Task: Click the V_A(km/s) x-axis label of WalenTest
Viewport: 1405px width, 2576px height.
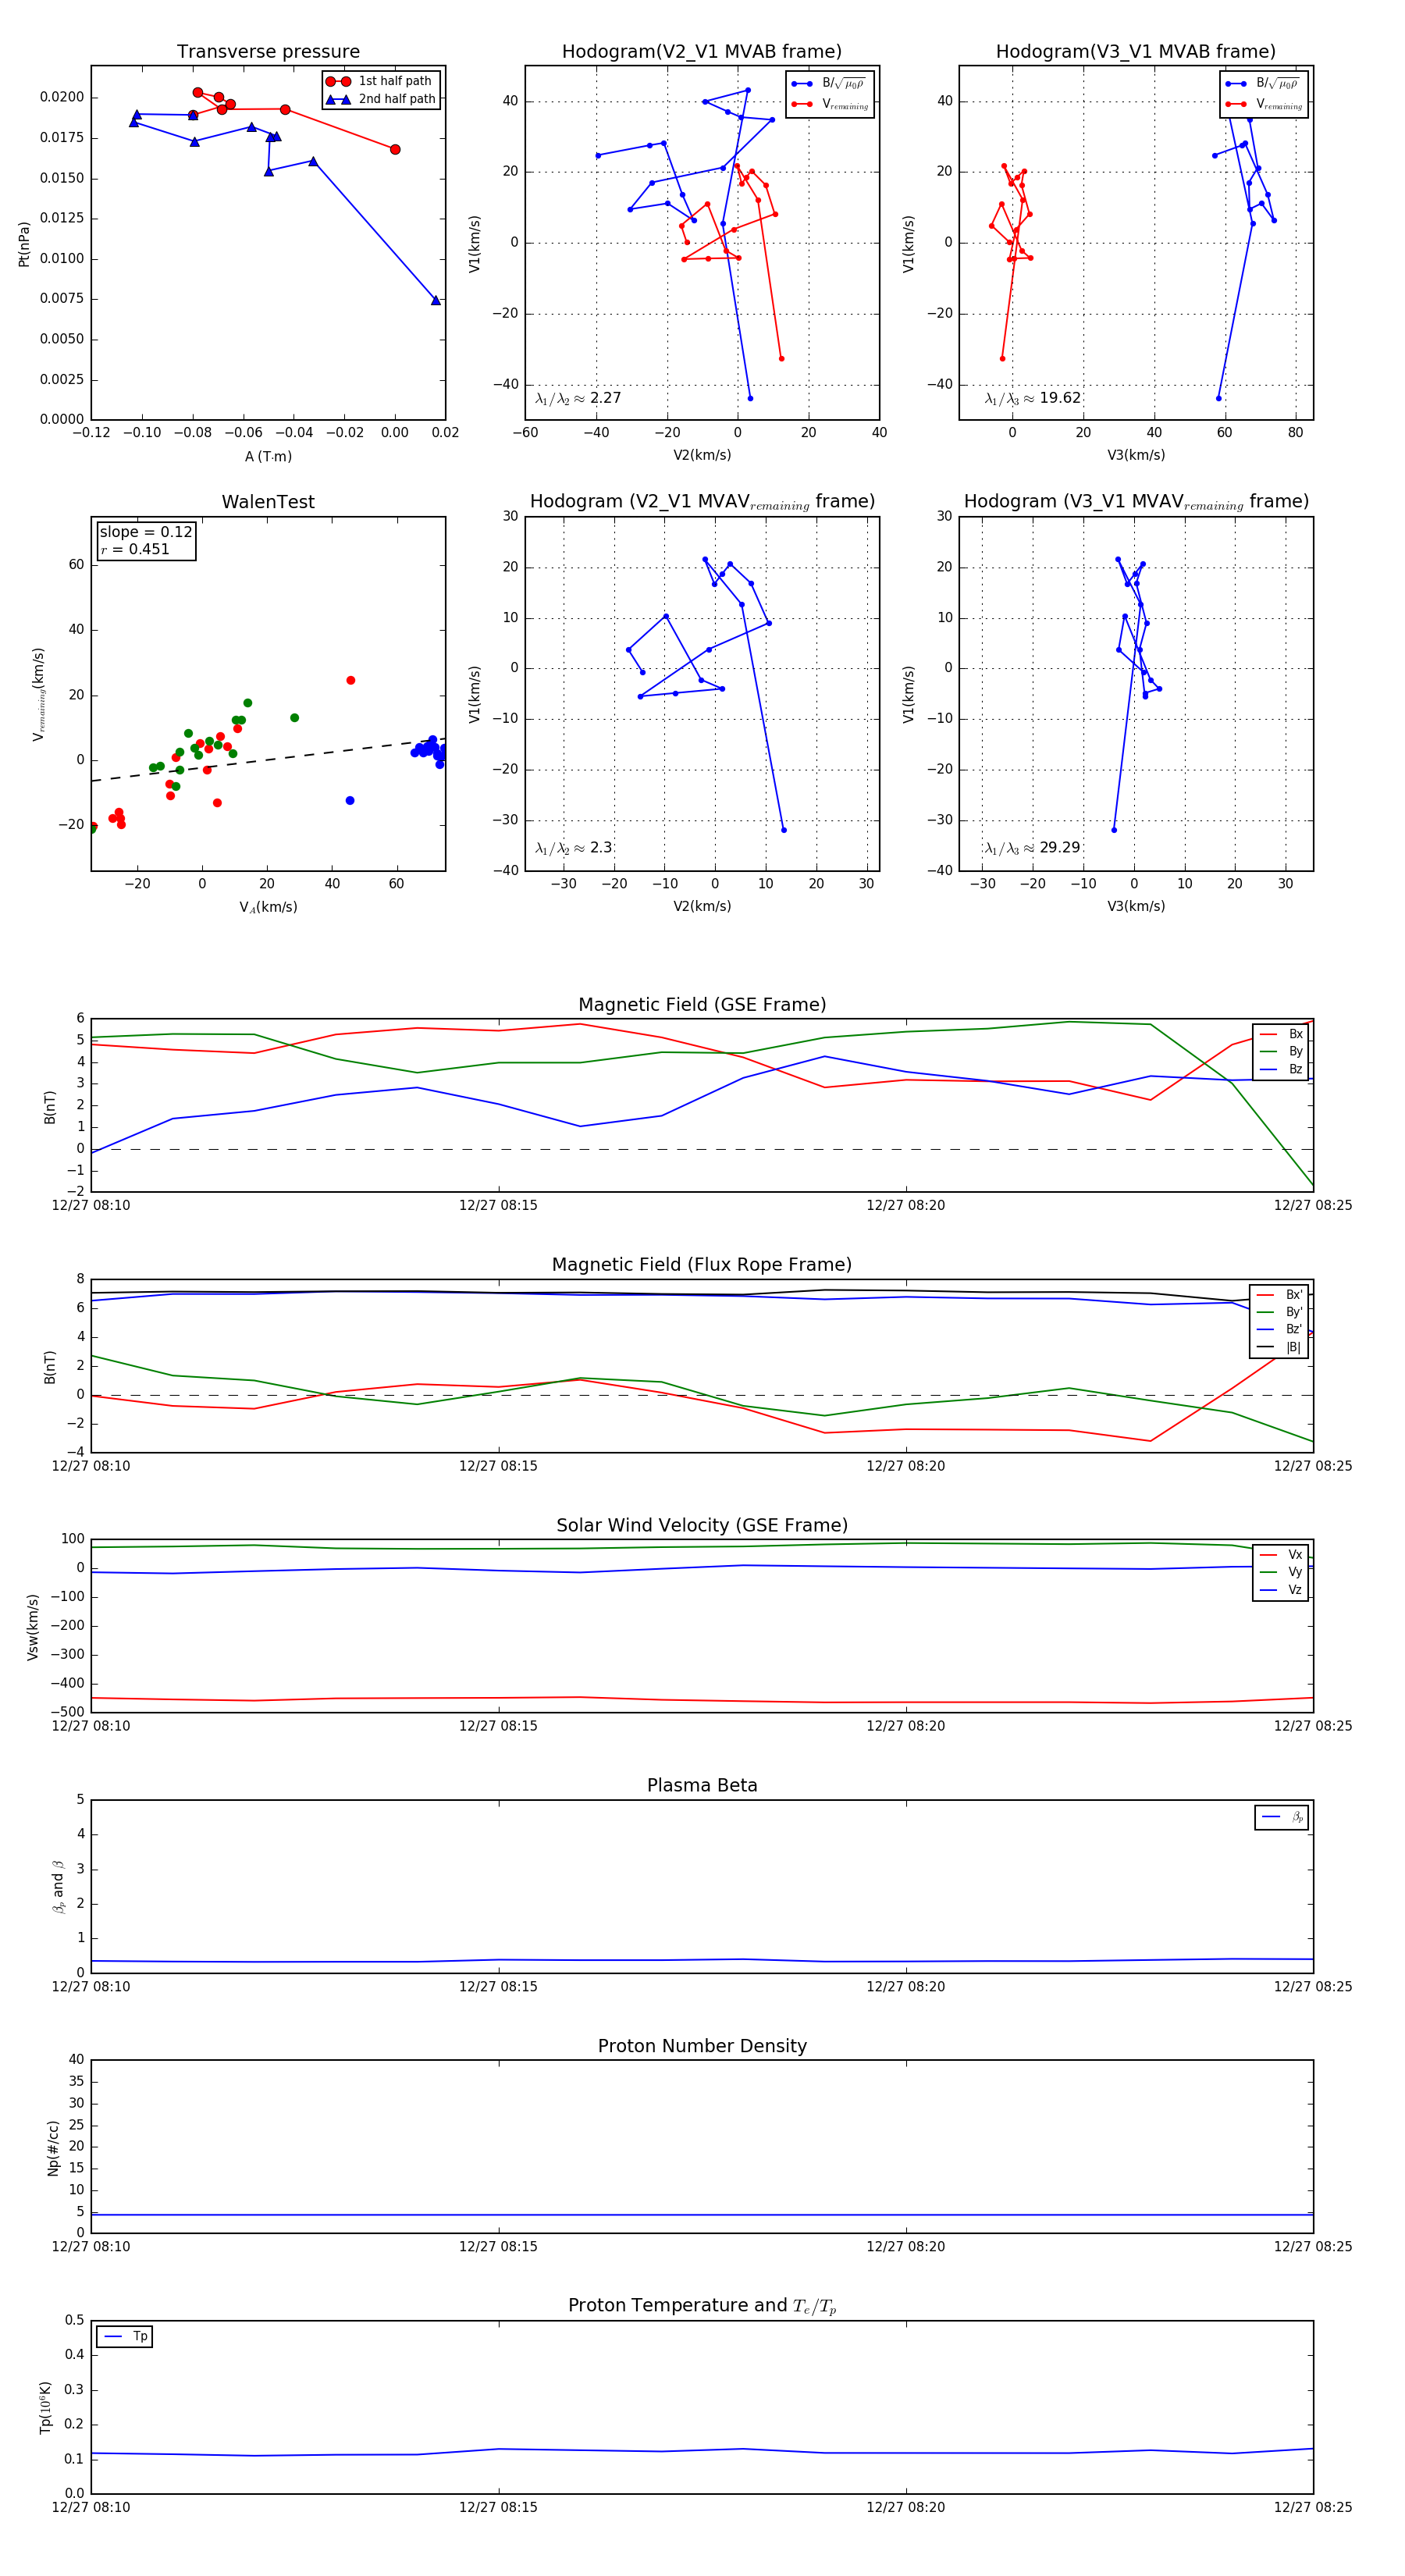Action: [x=268, y=907]
